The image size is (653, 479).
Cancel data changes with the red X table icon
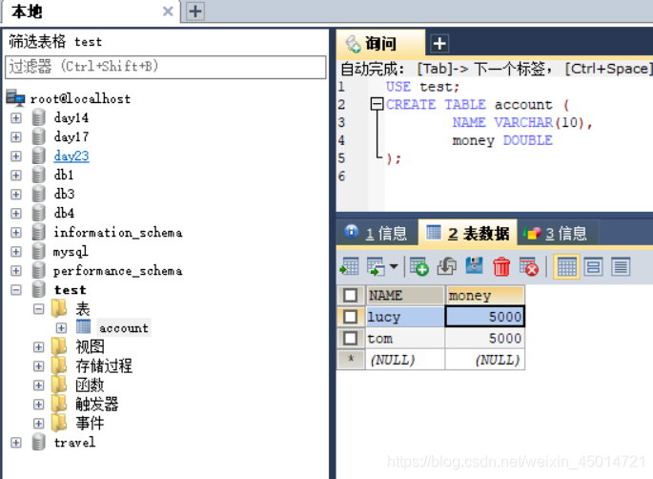[529, 267]
